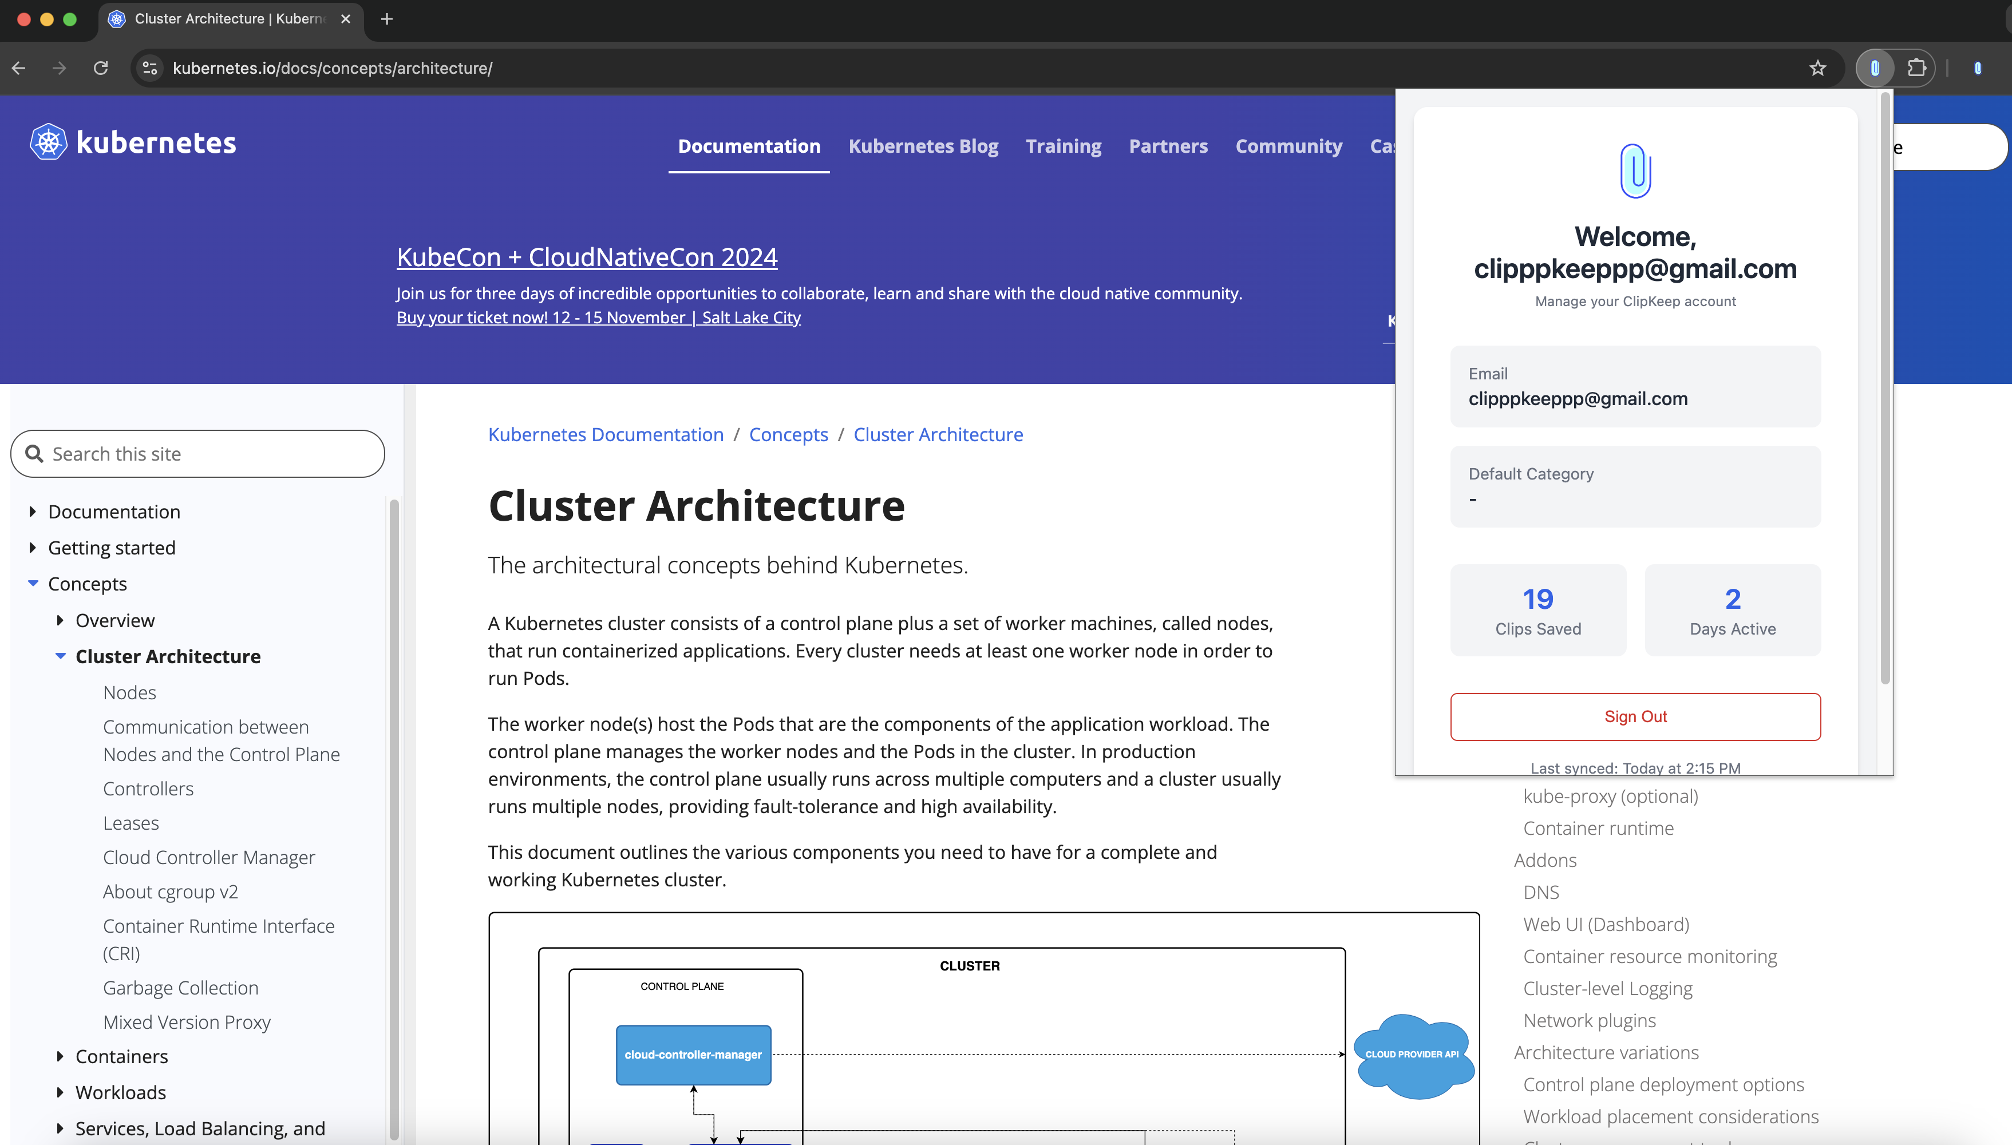Open a new browser tab

tap(387, 19)
